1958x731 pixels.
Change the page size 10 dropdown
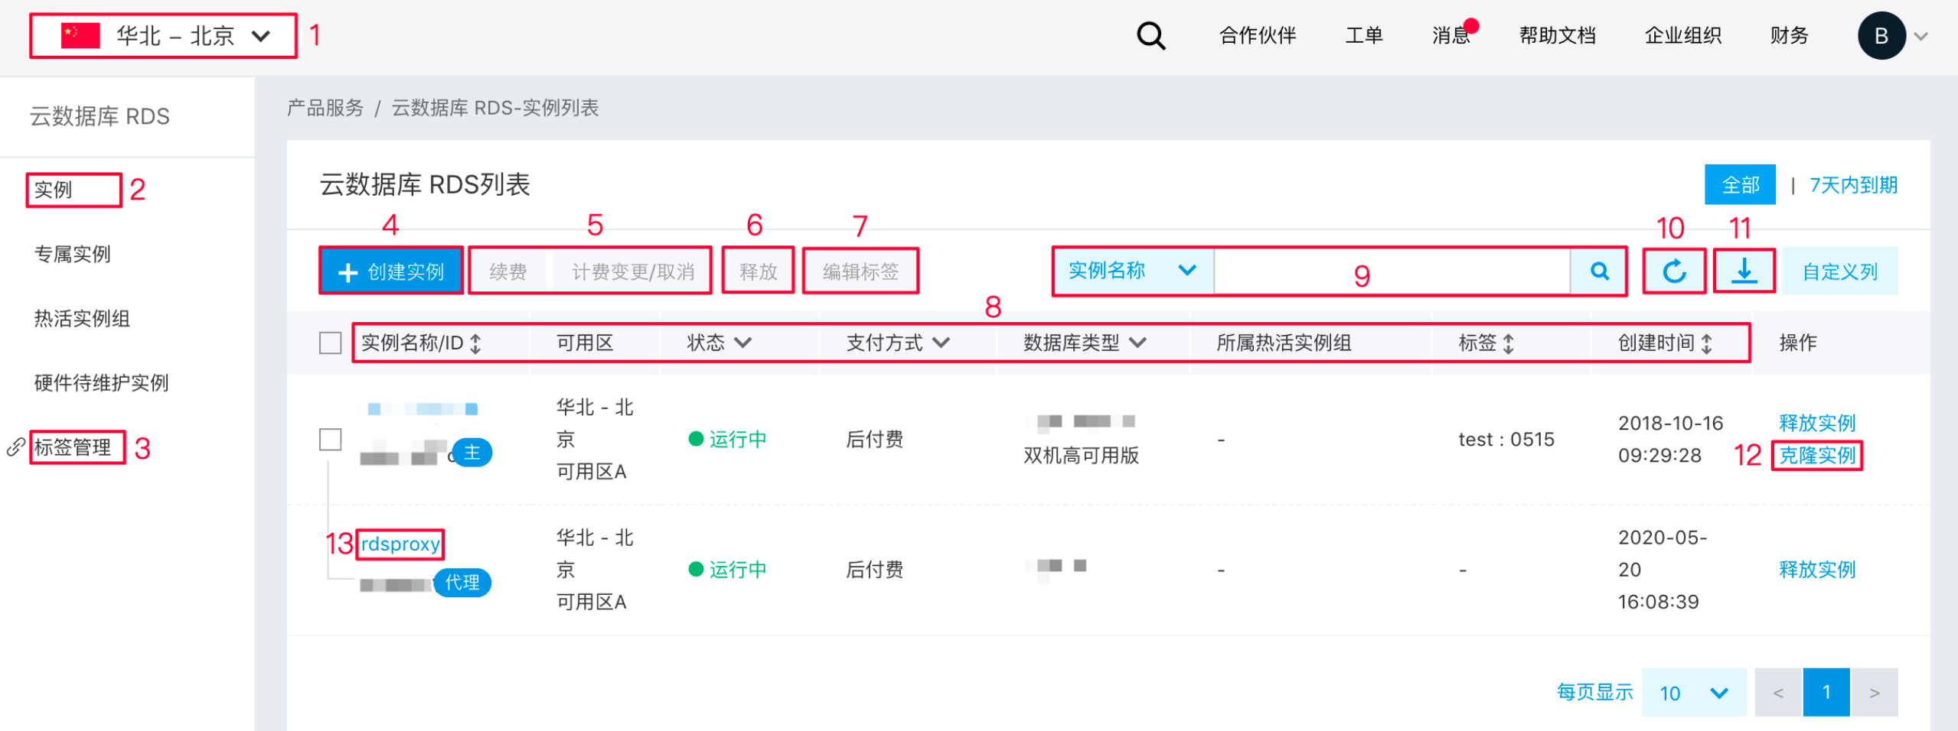click(1693, 693)
